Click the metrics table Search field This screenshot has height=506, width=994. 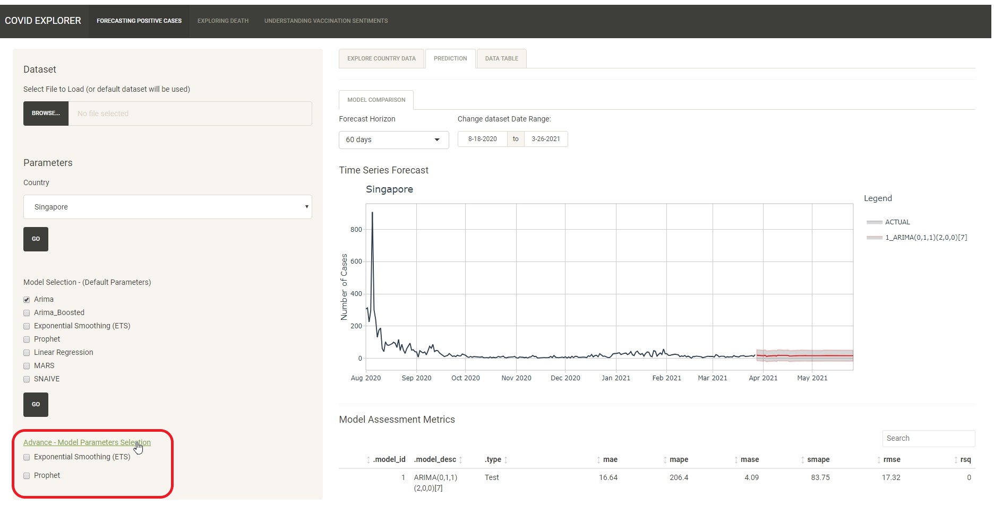[928, 438]
